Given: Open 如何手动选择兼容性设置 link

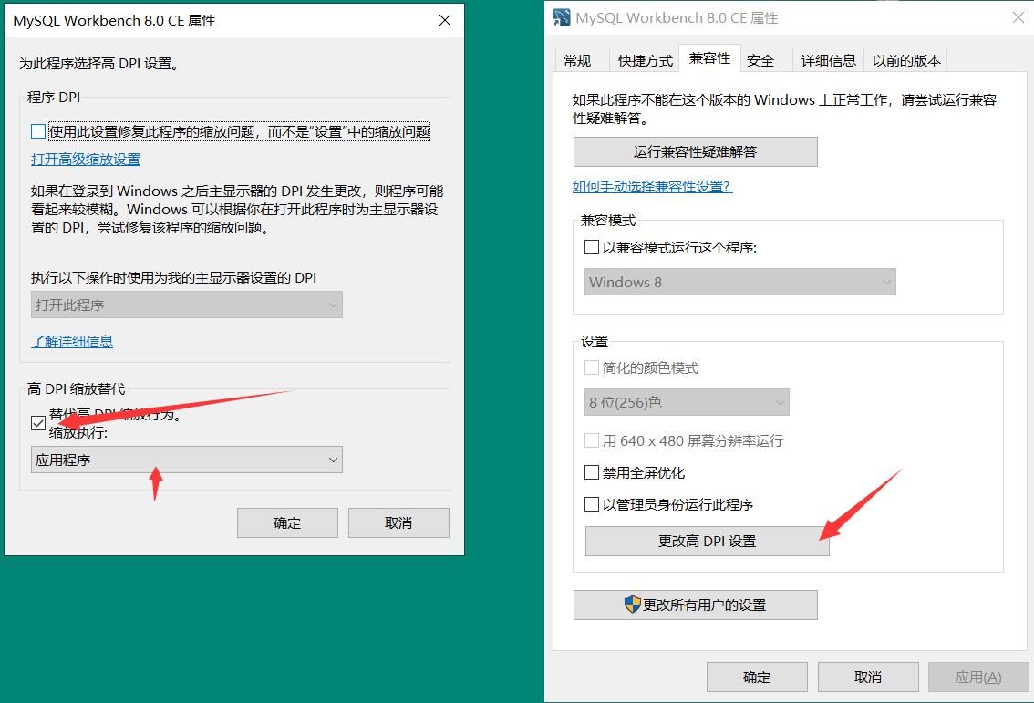Looking at the screenshot, I should [652, 187].
